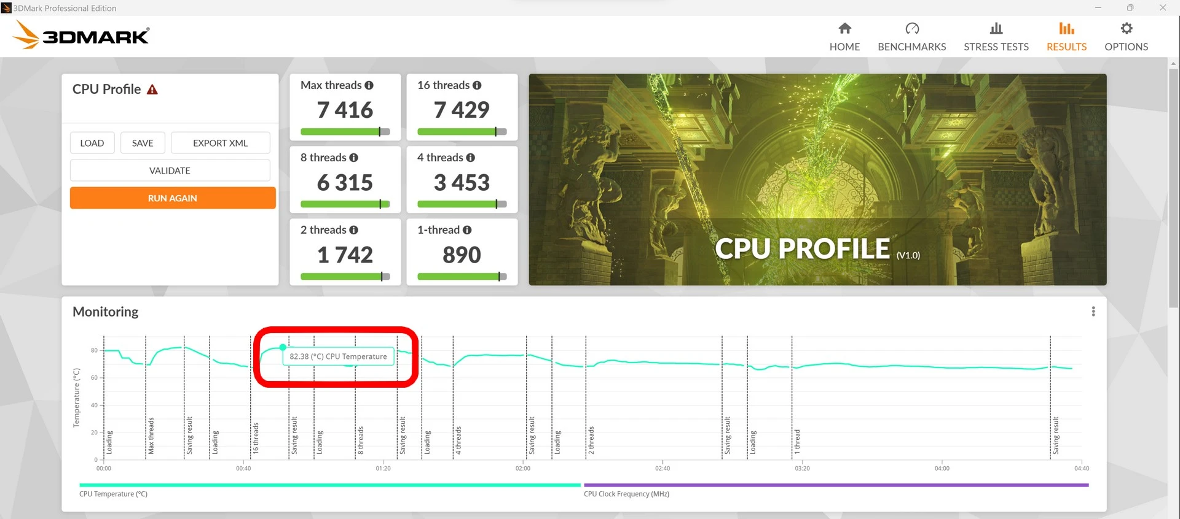Go to the Benchmarks gauge icon
Viewport: 1180px width, 519px height.
click(x=912, y=28)
